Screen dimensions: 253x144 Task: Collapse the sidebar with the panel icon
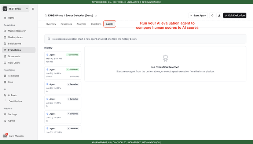33,9
